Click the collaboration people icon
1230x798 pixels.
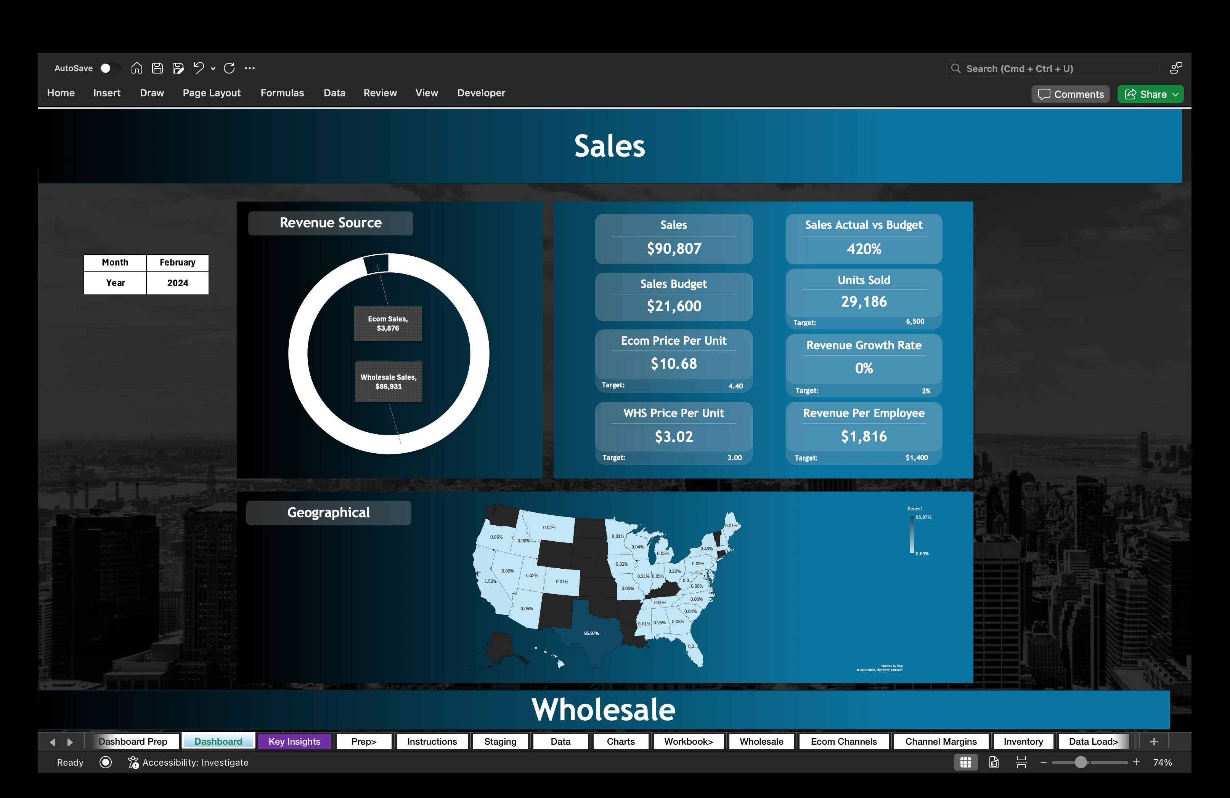click(1176, 68)
